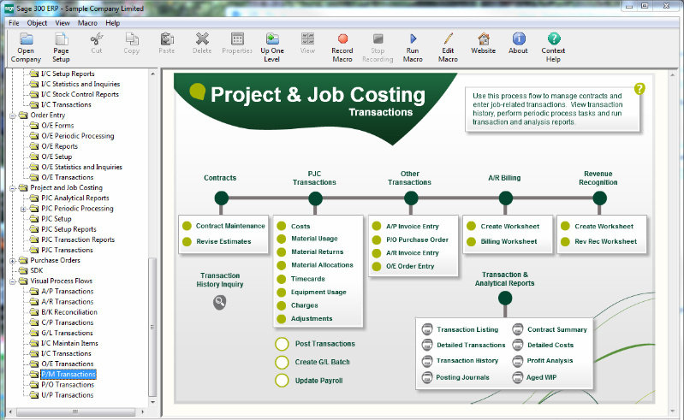
Task: Open Contract Maintenance link
Action: 230,226
